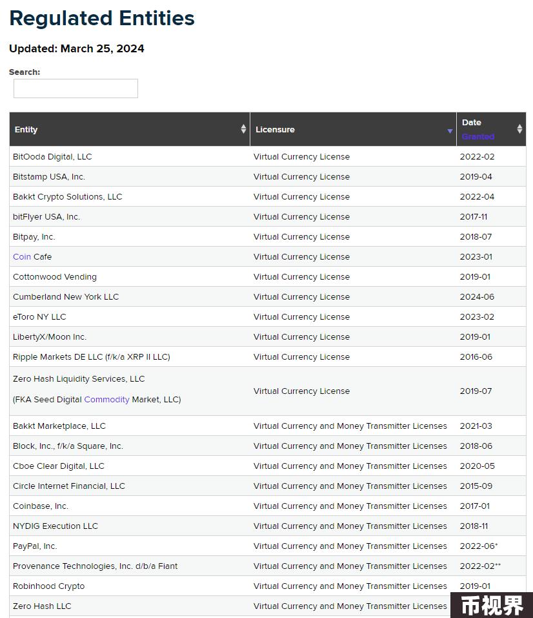Screen dimensions: 533x618
Task: Click the Search input field
Action: [75, 88]
